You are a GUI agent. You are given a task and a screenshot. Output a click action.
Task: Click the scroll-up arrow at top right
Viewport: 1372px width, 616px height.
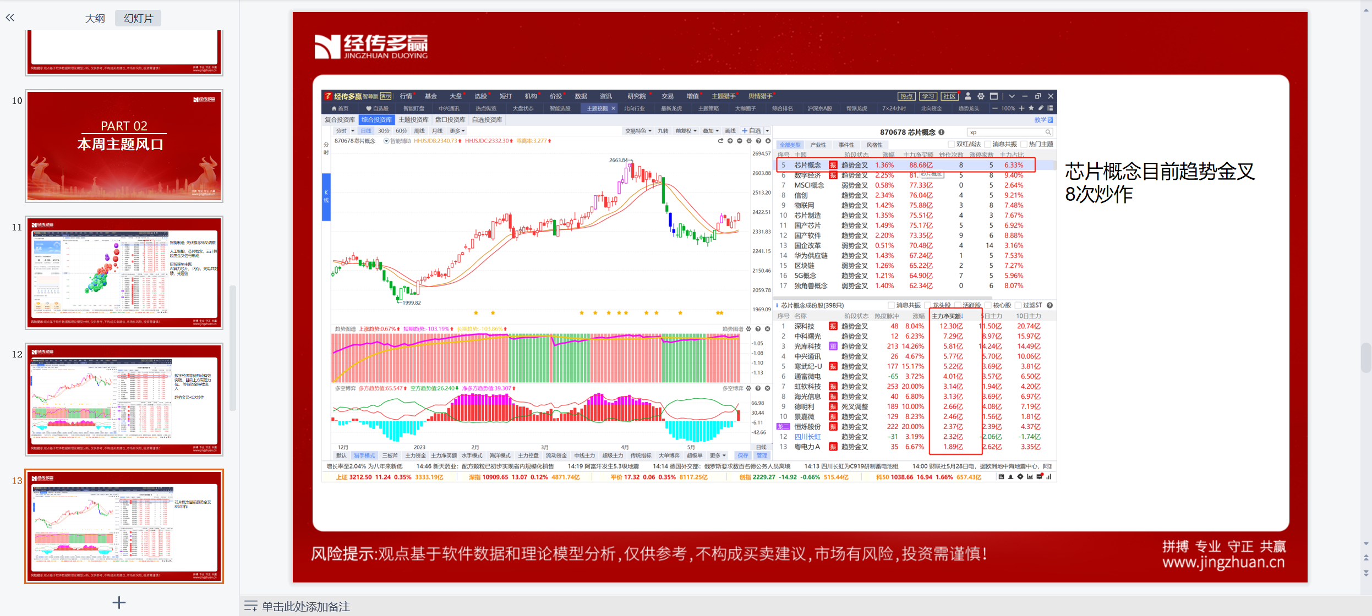coord(1366,10)
